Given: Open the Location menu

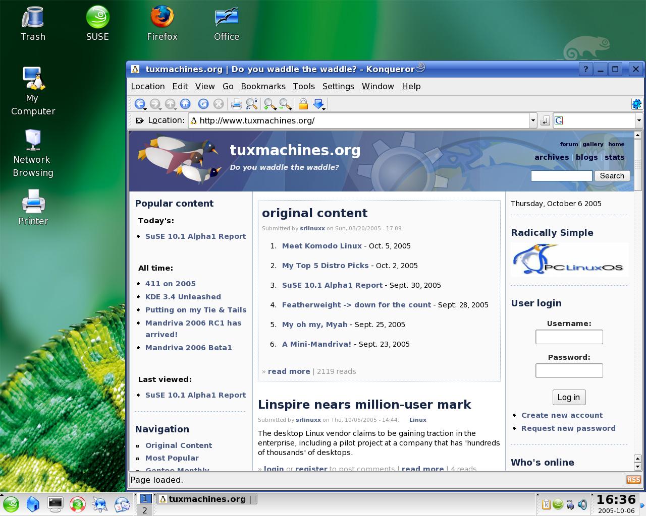Looking at the screenshot, I should [147, 86].
